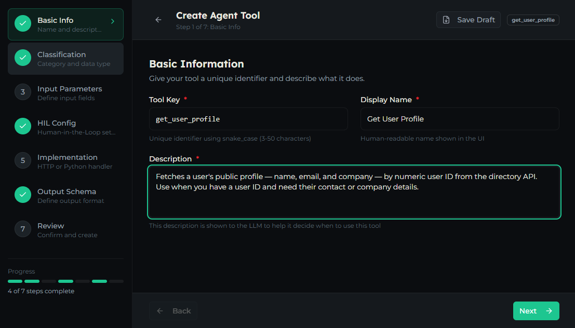575x328 pixels.
Task: Click the HIL Config green checkmark icon
Action: coord(23,126)
